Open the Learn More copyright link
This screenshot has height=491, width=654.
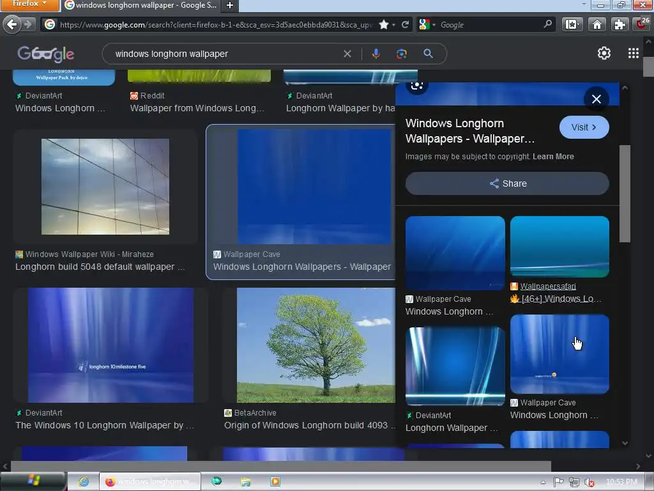tap(553, 157)
